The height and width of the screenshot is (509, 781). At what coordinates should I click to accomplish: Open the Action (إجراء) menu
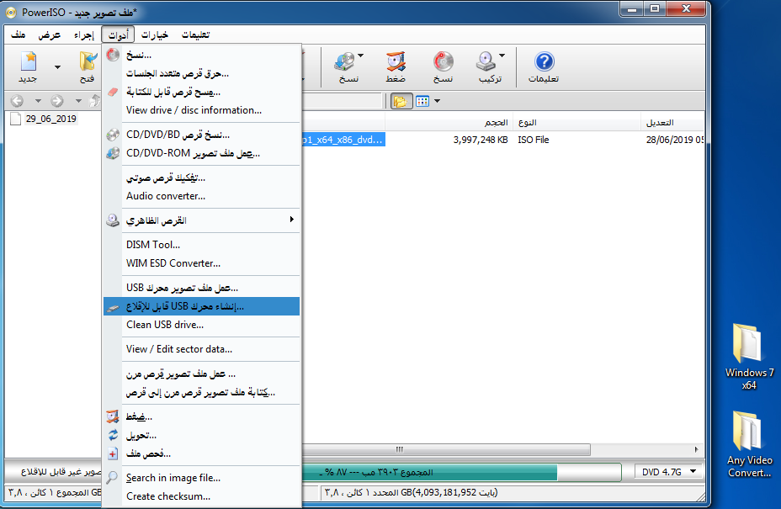(84, 34)
